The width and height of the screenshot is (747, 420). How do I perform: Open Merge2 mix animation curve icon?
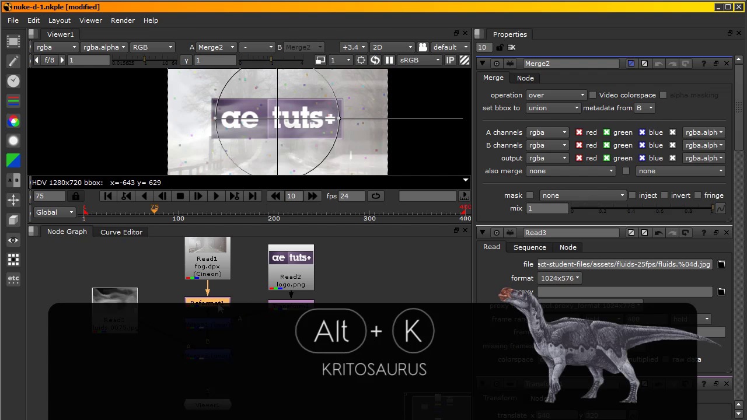[721, 208]
